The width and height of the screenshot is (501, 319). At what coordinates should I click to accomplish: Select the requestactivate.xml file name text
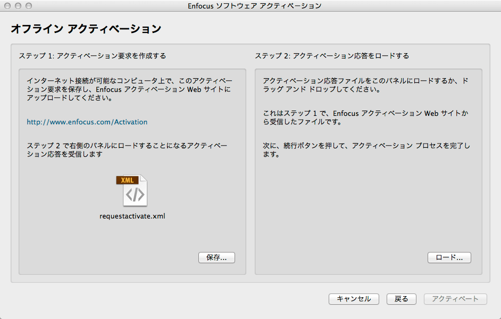(x=132, y=216)
